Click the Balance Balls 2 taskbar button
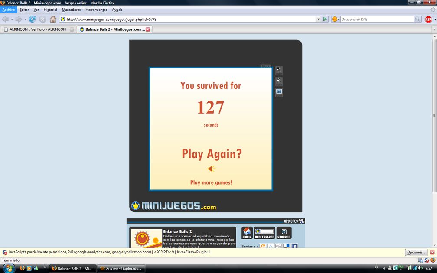This screenshot has width=437, height=273. click(x=73, y=269)
